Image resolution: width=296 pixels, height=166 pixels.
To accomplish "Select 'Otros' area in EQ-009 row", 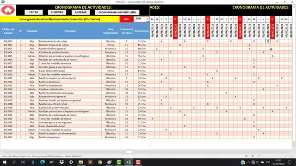I will [111, 71].
